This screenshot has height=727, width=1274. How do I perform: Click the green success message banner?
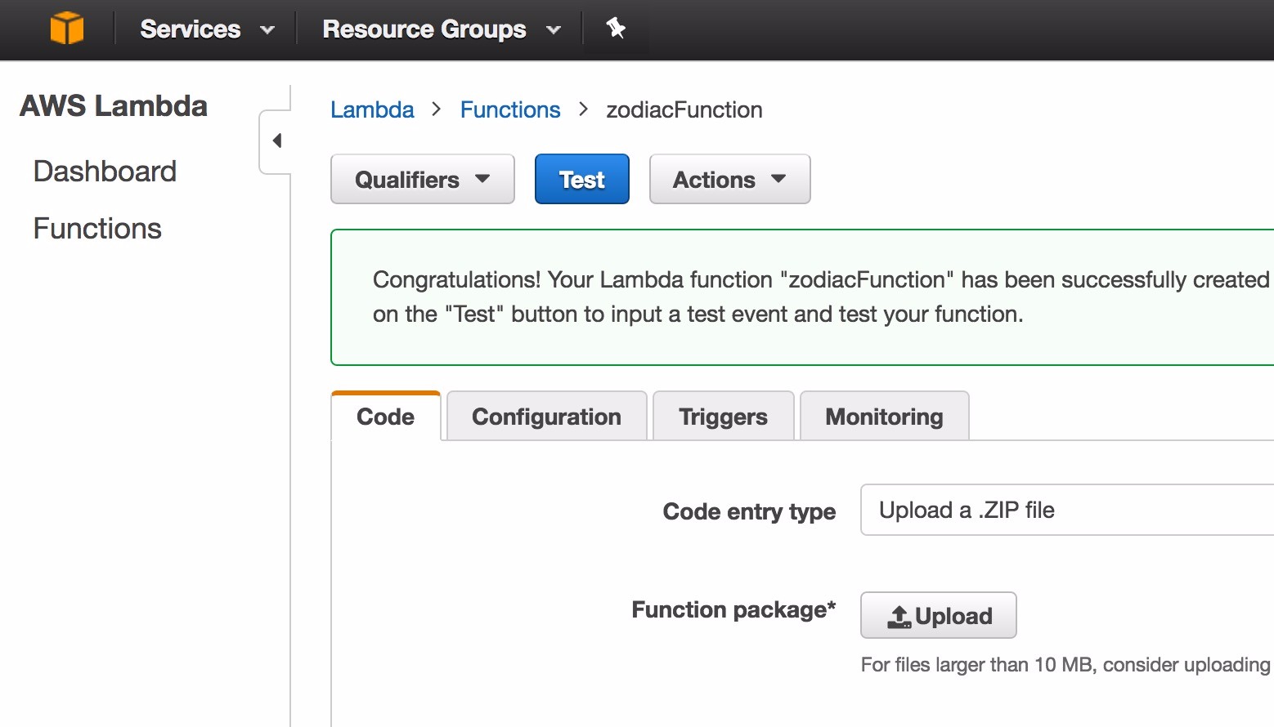801,297
